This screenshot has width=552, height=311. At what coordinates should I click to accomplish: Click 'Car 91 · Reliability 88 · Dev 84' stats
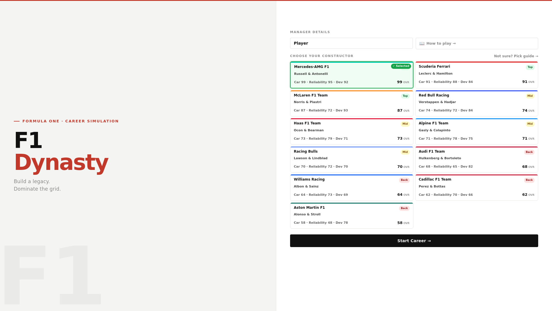pyautogui.click(x=446, y=82)
